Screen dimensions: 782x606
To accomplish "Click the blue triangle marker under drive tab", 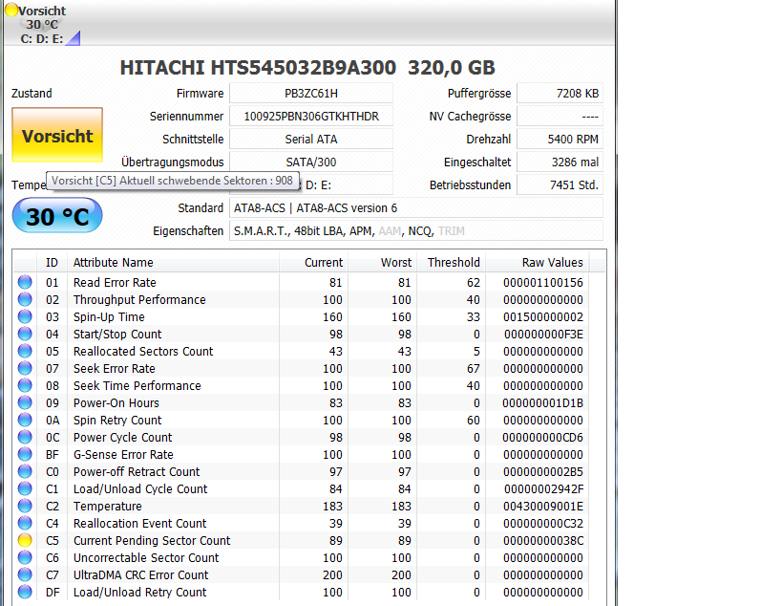I will [74, 38].
